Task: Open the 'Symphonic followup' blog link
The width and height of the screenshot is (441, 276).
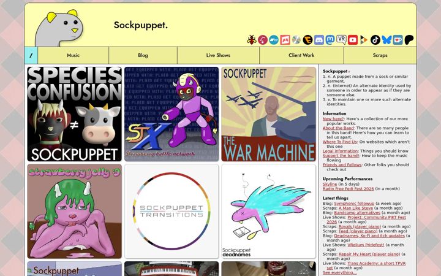Action: point(354,204)
